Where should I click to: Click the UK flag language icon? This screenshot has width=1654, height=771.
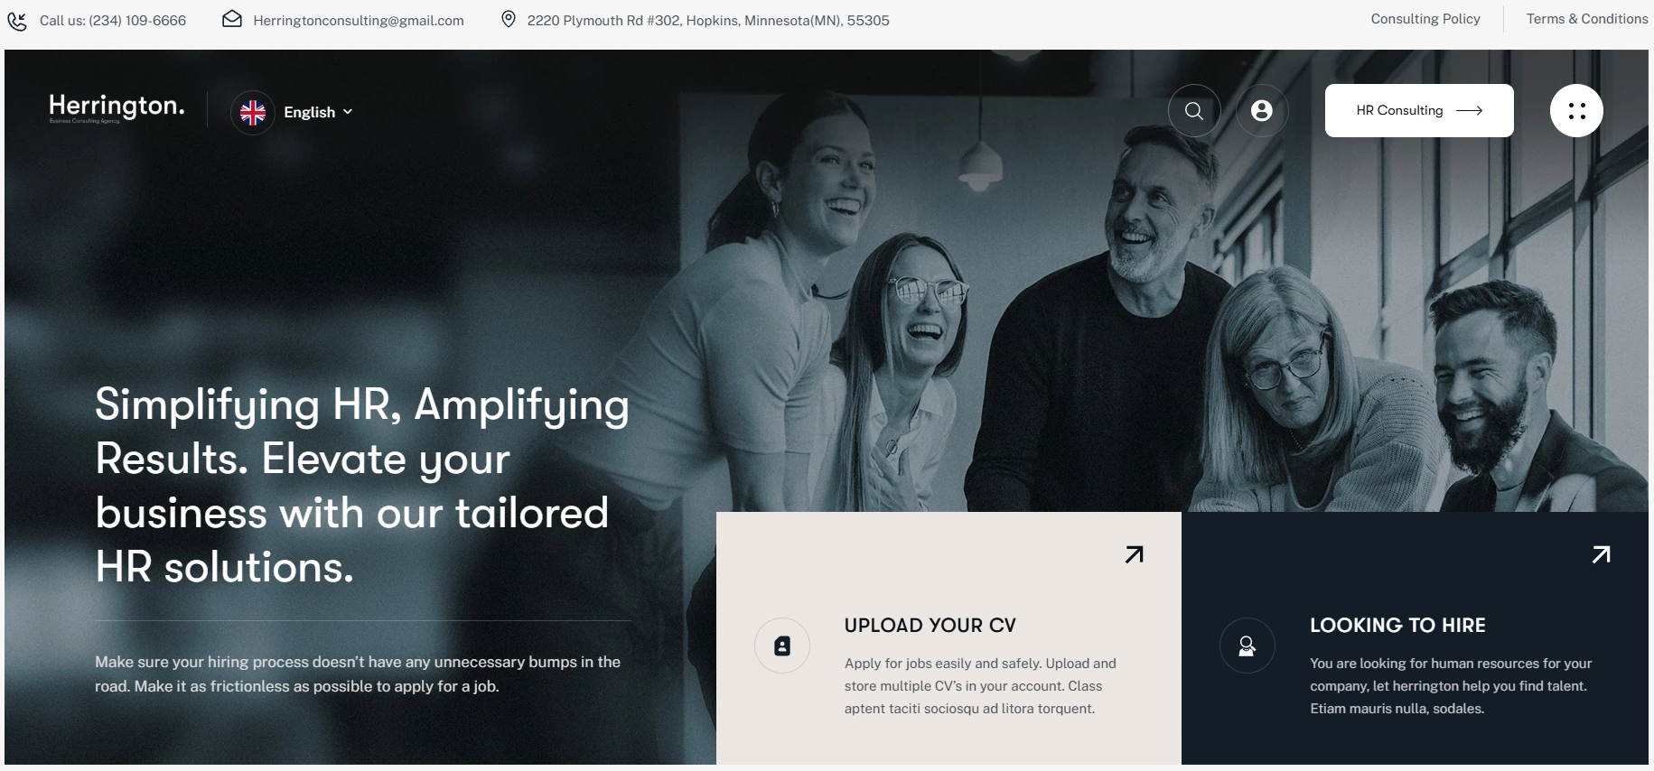pos(253,113)
